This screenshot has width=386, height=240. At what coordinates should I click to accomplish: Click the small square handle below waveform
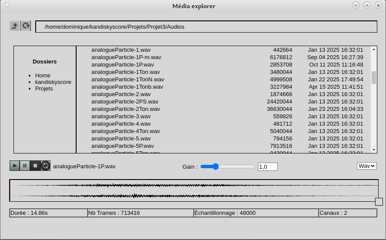tap(379, 202)
